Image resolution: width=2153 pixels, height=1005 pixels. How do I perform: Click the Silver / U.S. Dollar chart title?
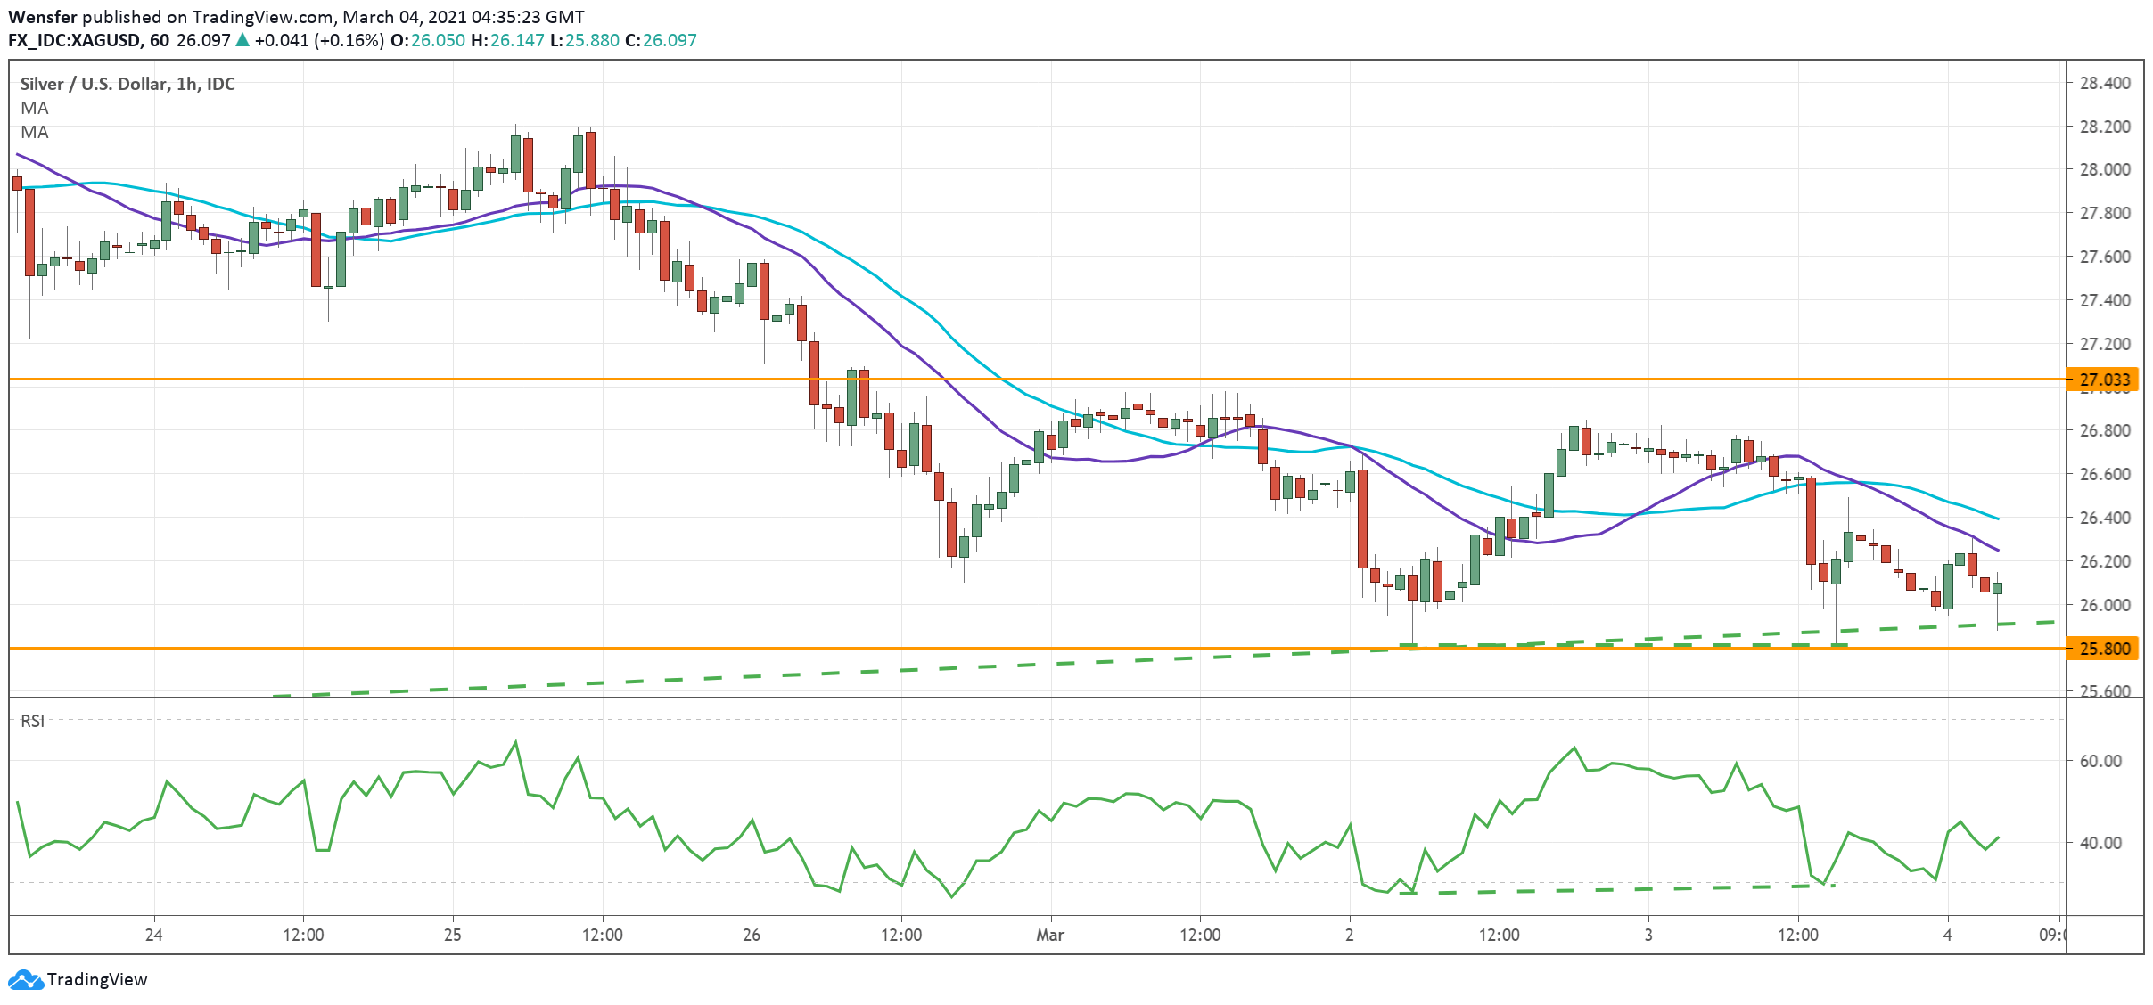[127, 84]
